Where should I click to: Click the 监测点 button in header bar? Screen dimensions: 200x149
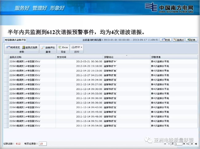click(x=178, y=40)
